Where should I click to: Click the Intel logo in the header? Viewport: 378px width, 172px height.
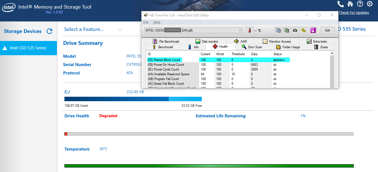click(9, 8)
